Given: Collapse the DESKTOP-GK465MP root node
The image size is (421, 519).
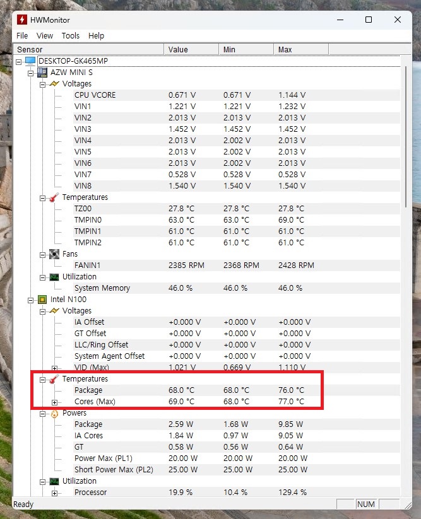Looking at the screenshot, I should point(19,62).
